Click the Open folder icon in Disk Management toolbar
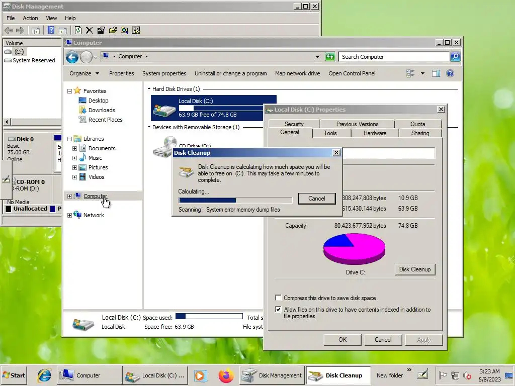This screenshot has height=386, width=515. click(113, 30)
